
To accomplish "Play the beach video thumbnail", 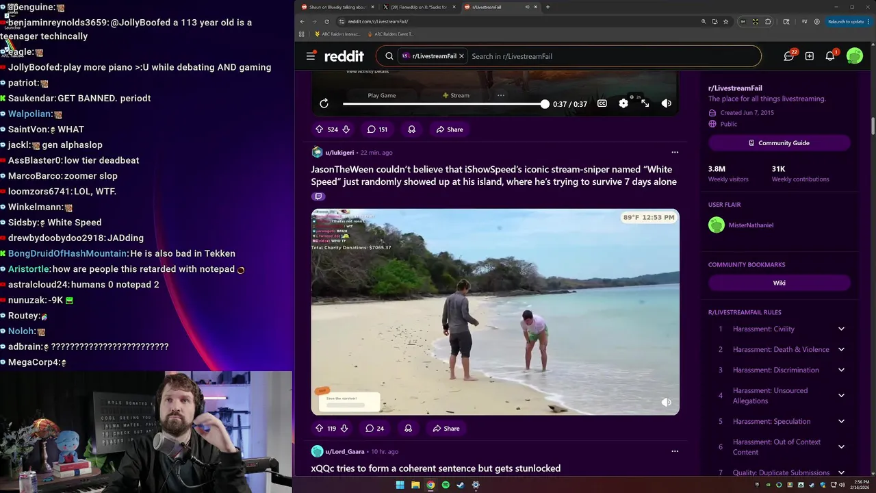I will coord(495,312).
